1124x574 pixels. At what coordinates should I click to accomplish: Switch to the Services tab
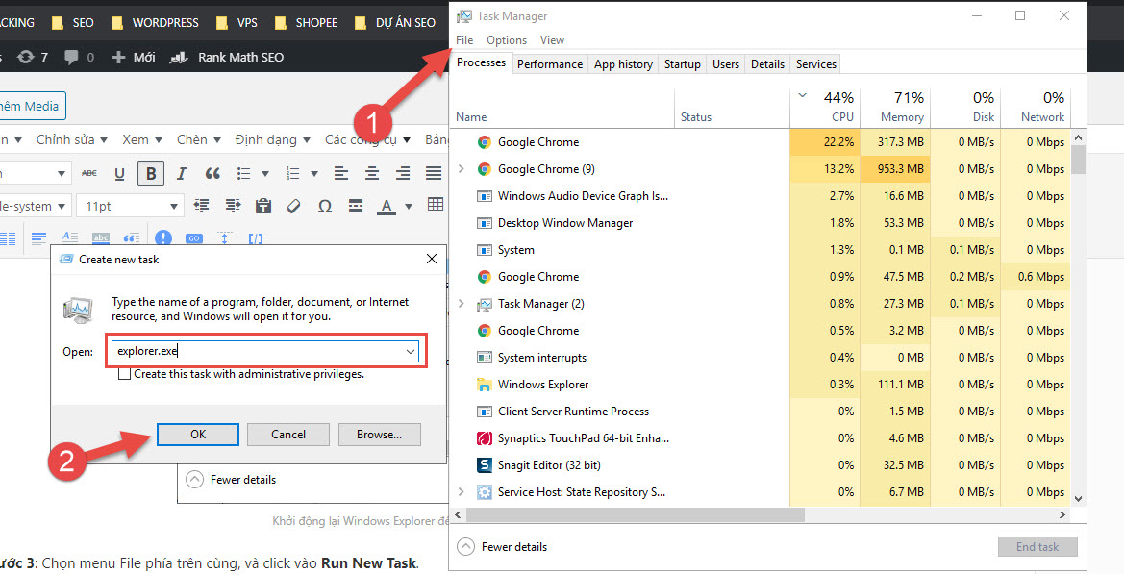pyautogui.click(x=815, y=64)
